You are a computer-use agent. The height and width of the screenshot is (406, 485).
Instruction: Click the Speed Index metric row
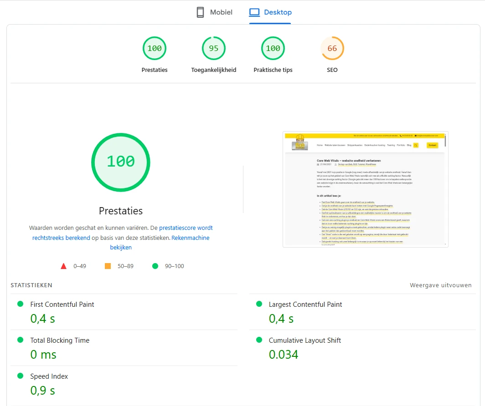tap(49, 376)
